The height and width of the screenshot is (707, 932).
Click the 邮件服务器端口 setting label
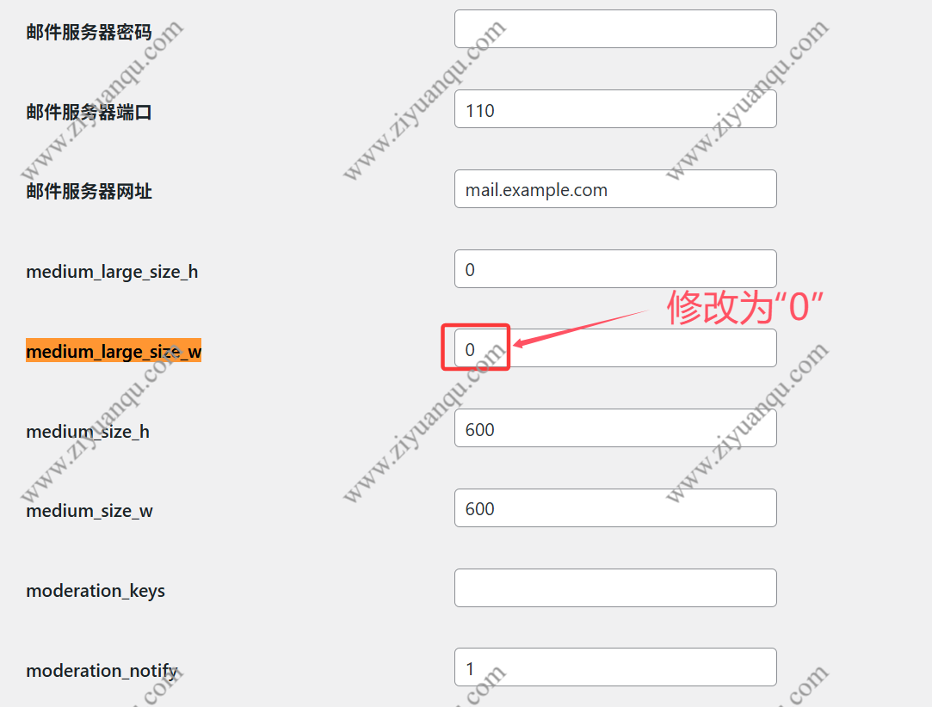click(89, 111)
